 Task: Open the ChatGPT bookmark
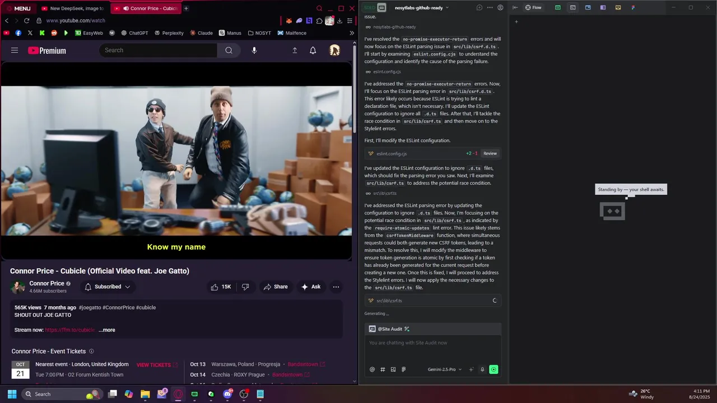[x=134, y=33]
